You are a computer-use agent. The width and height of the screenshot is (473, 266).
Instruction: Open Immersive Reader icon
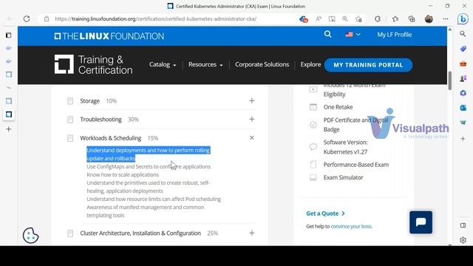[x=332, y=18]
